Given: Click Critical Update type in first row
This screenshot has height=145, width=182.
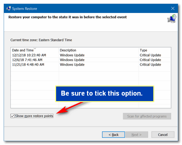Looking at the screenshot, I should coord(150,55).
